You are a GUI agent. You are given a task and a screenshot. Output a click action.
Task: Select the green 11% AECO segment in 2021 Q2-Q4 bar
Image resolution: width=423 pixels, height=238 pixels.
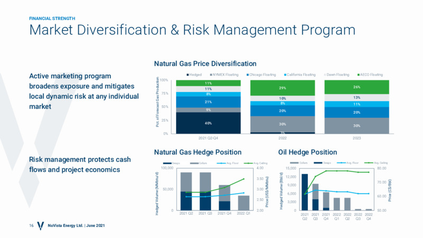pos(208,83)
